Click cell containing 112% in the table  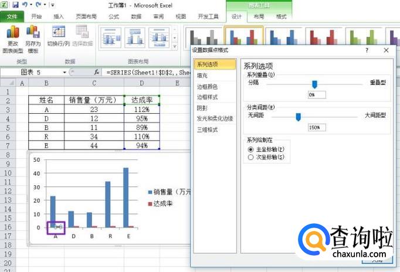click(141, 109)
